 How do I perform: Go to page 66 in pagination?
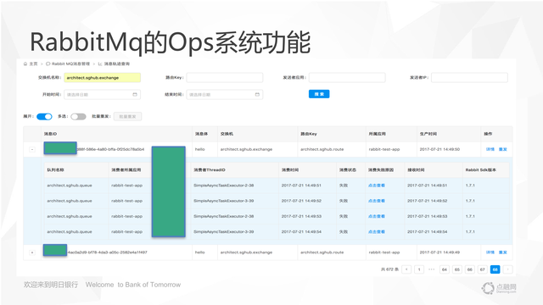[x=469, y=269]
